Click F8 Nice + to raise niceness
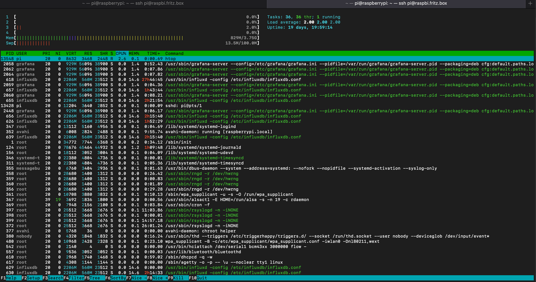The image size is (536, 282). 159,278
